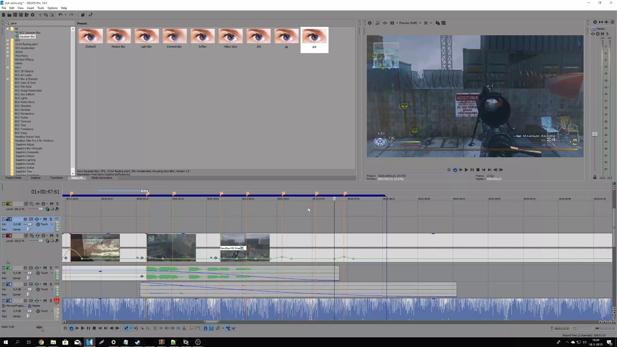Click Play in the timeline transport bar
This screenshot has width=617, height=347.
click(82, 328)
